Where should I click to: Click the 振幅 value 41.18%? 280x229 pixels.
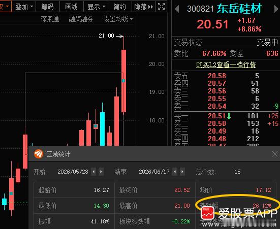pyautogui.click(x=100, y=222)
